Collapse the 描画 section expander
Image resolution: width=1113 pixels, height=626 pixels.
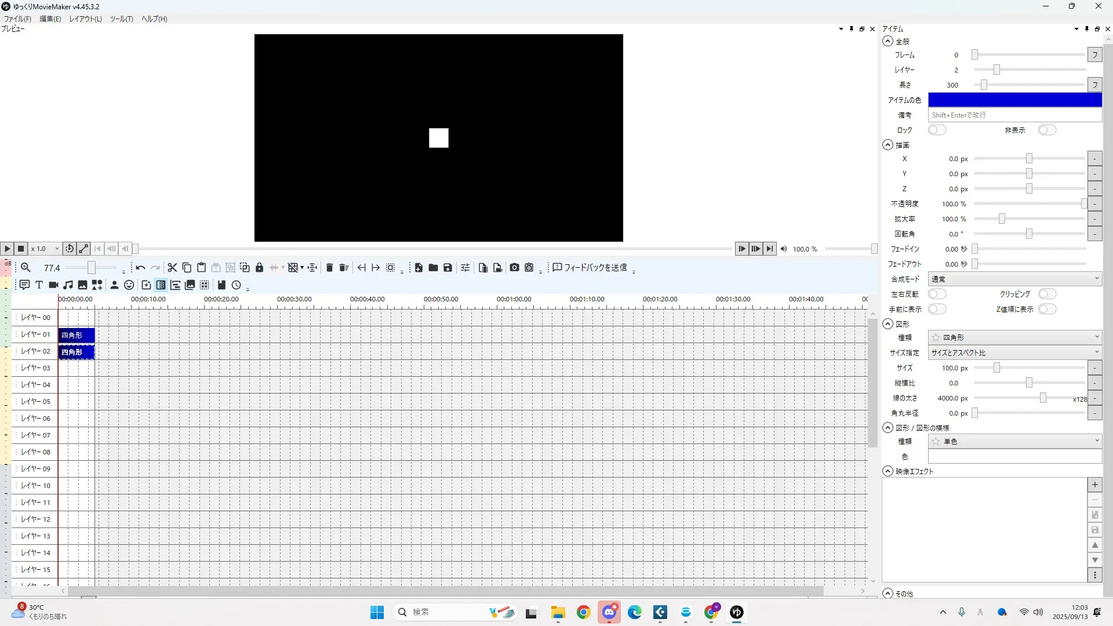click(x=888, y=145)
